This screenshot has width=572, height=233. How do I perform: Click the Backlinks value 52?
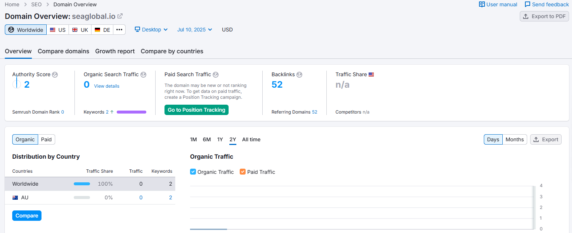pyautogui.click(x=277, y=85)
